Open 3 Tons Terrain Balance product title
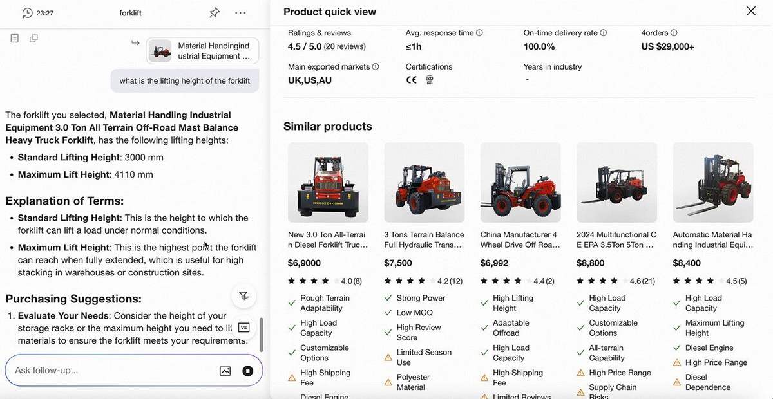The image size is (773, 399). click(x=424, y=239)
